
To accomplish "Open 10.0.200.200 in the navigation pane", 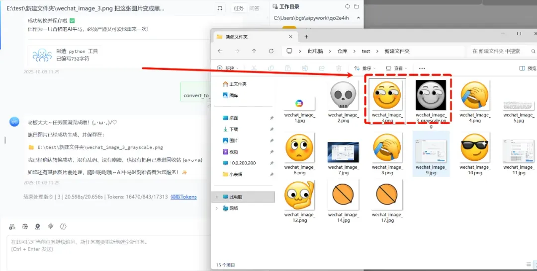I will click(239, 163).
